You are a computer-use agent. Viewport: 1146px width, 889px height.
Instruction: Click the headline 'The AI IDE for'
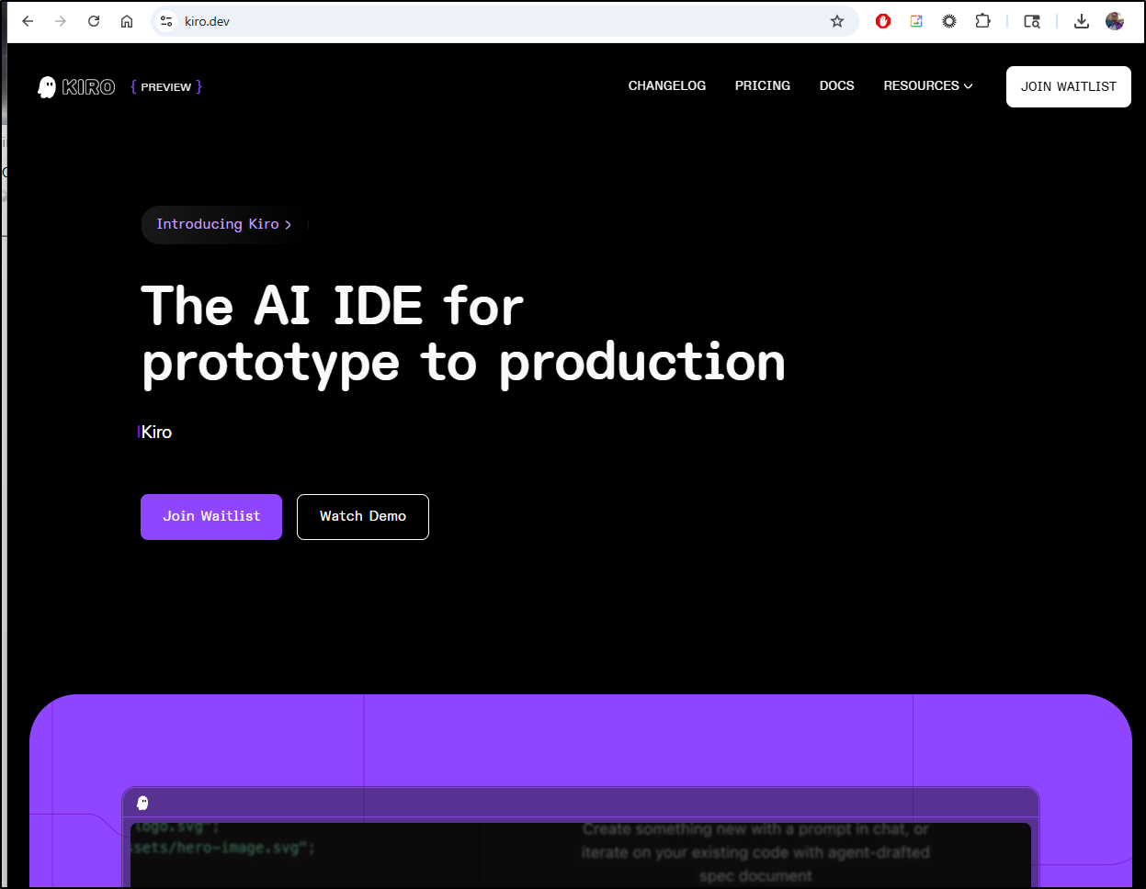pos(333,305)
